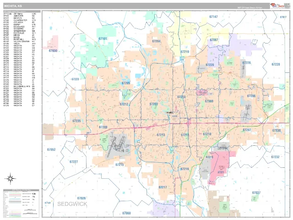
Task: Click the map legend box
Action: tap(21, 203)
